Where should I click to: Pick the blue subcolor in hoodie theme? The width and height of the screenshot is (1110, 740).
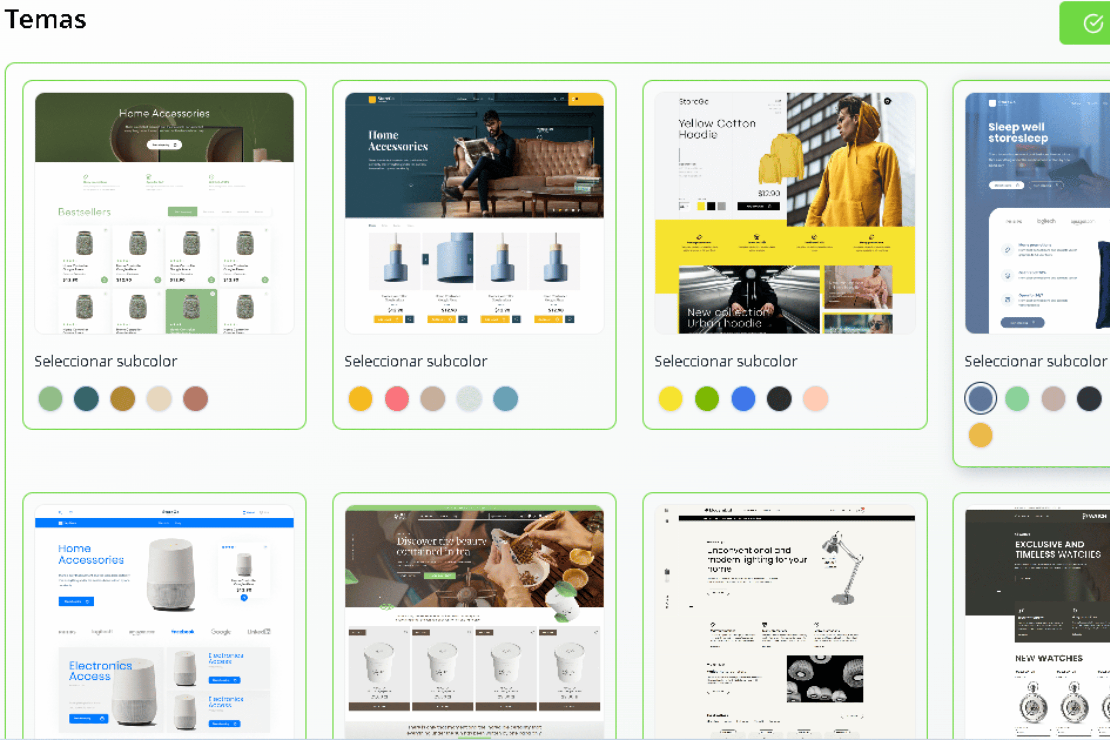743,399
